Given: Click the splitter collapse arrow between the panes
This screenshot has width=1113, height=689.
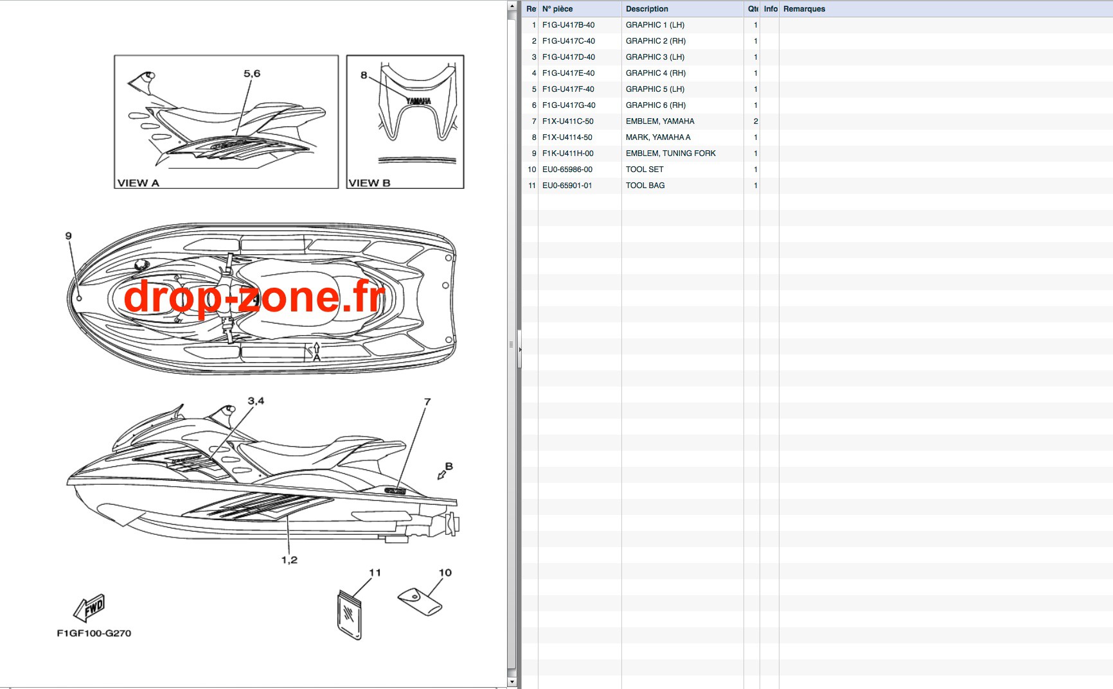Looking at the screenshot, I should 520,350.
